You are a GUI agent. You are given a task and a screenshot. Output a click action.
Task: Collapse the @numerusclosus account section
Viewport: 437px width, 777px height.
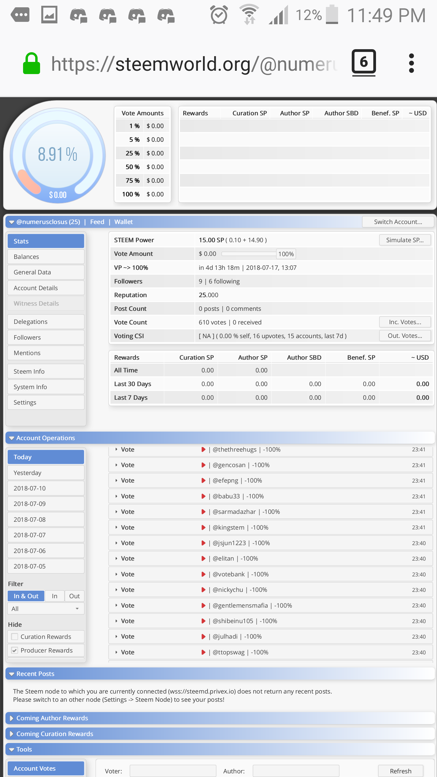(12, 222)
